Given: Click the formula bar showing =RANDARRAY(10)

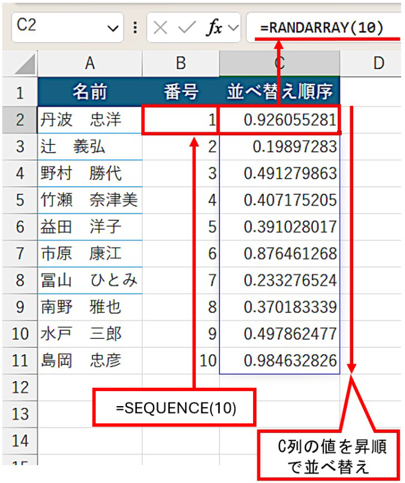Looking at the screenshot, I should (324, 27).
